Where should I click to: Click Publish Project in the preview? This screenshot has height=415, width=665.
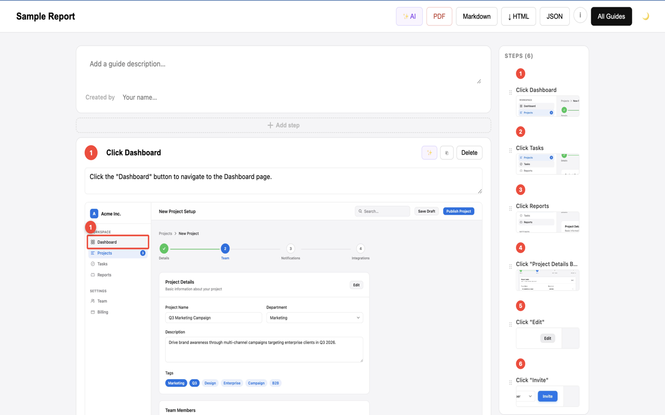[458, 211]
